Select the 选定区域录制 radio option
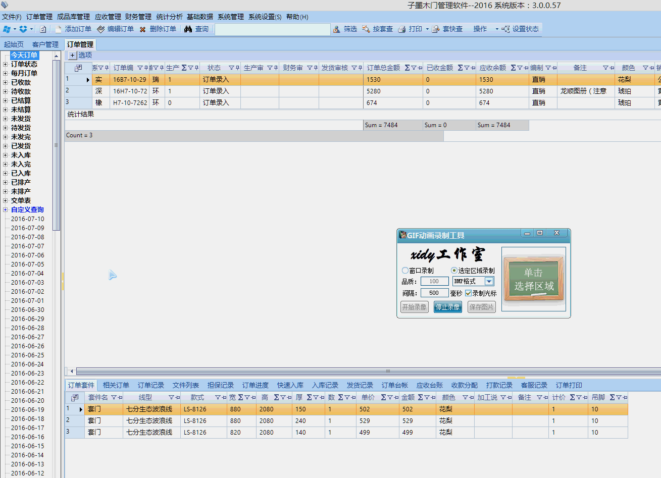 coord(454,271)
